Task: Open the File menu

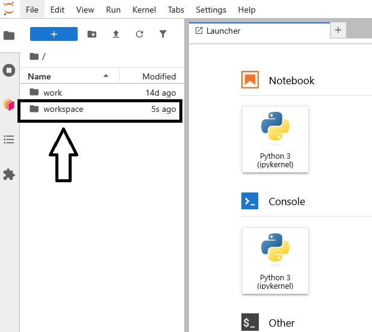Action: tap(32, 10)
